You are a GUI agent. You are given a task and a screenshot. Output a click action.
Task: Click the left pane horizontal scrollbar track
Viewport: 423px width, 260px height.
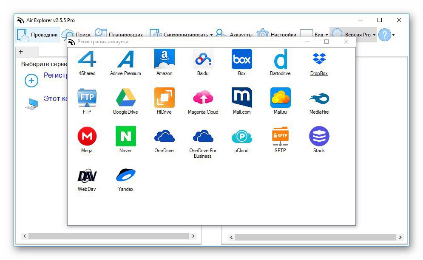click(109, 236)
